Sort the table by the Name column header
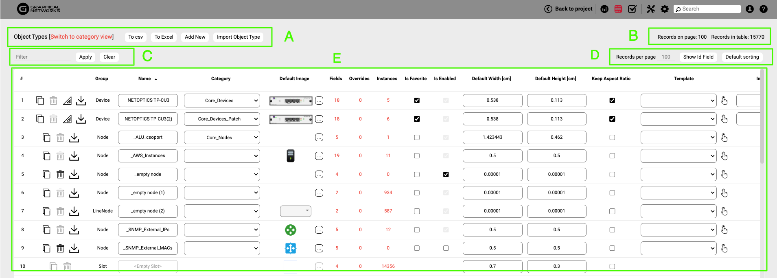This screenshot has width=777, height=278. coord(144,79)
